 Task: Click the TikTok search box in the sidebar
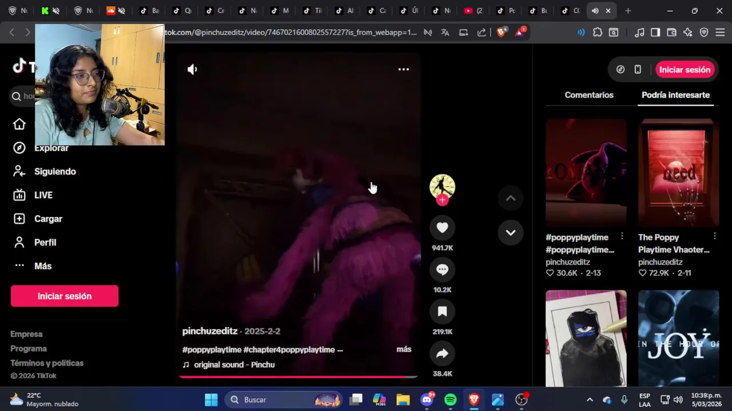22,96
